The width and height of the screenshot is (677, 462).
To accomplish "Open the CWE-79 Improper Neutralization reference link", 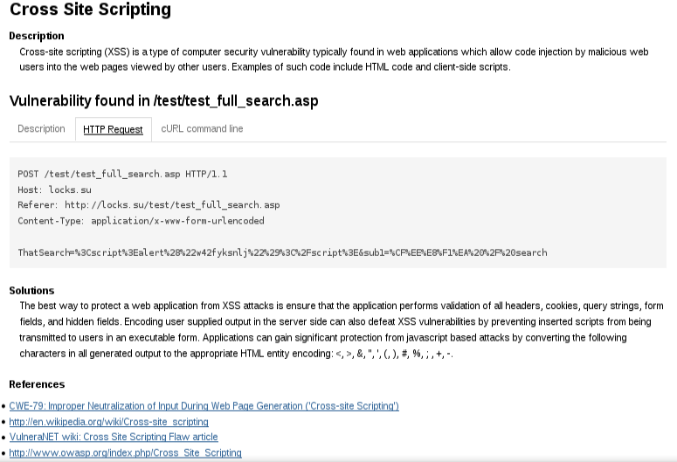I will coord(204,406).
